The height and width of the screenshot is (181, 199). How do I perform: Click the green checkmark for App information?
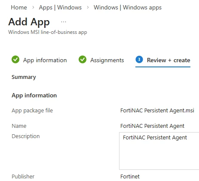pyautogui.click(x=15, y=59)
